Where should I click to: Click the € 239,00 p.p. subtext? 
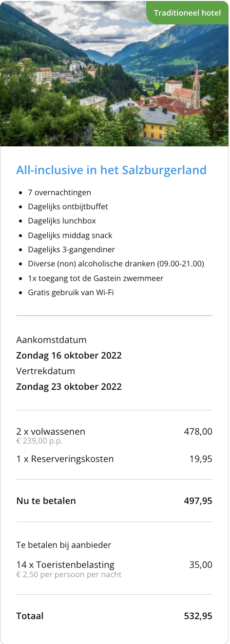(39, 442)
